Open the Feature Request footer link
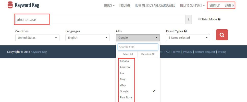The image size is (247, 102). pyautogui.click(x=205, y=52)
